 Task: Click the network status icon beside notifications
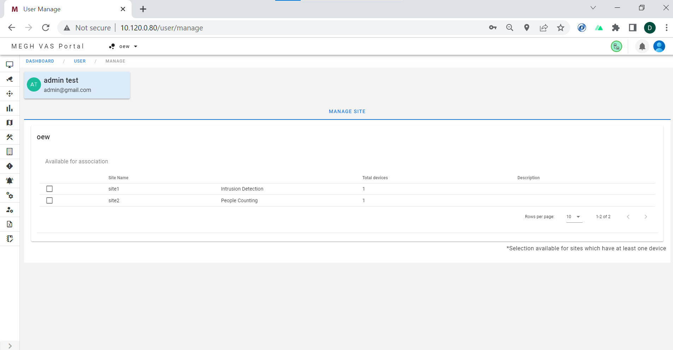click(616, 46)
